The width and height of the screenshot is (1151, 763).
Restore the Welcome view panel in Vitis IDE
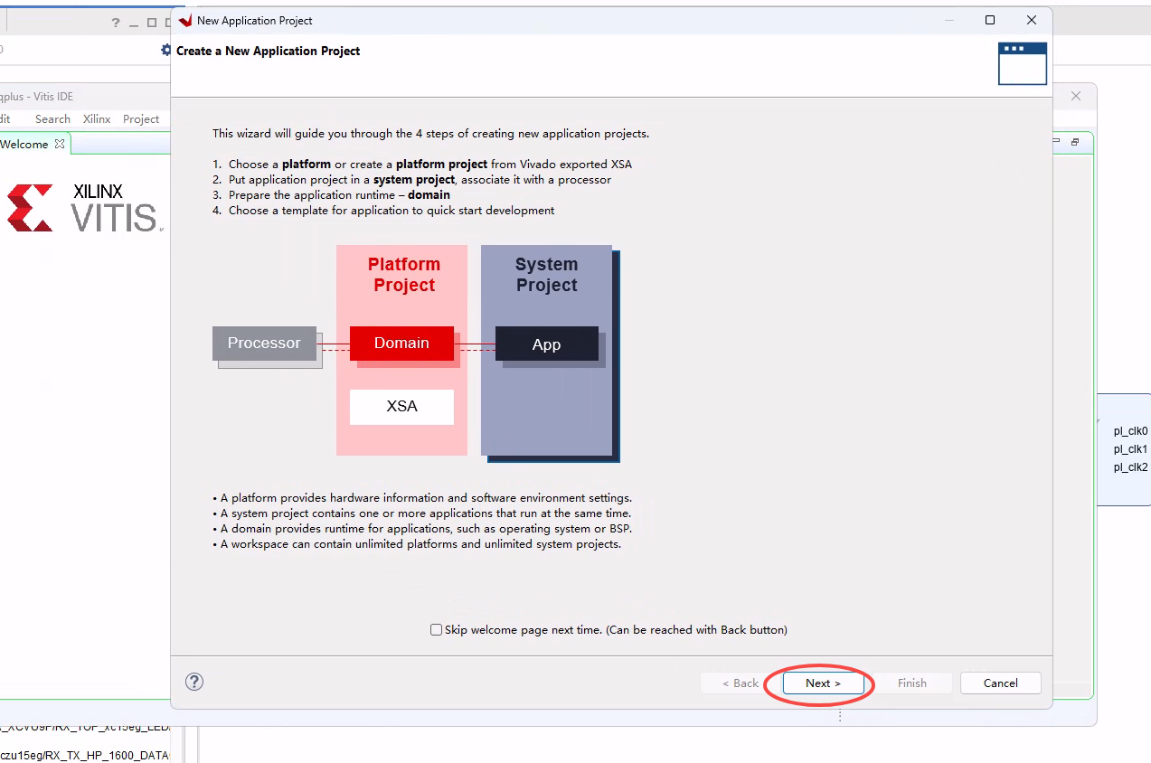click(1075, 142)
